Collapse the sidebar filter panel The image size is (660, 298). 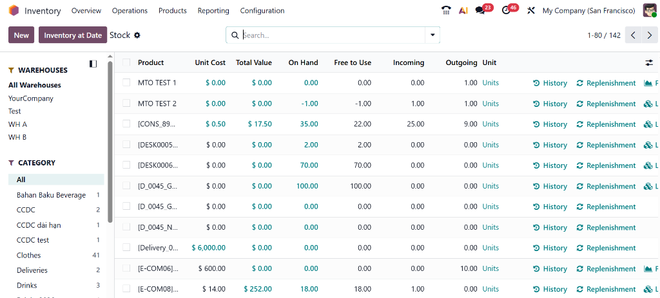(93, 64)
